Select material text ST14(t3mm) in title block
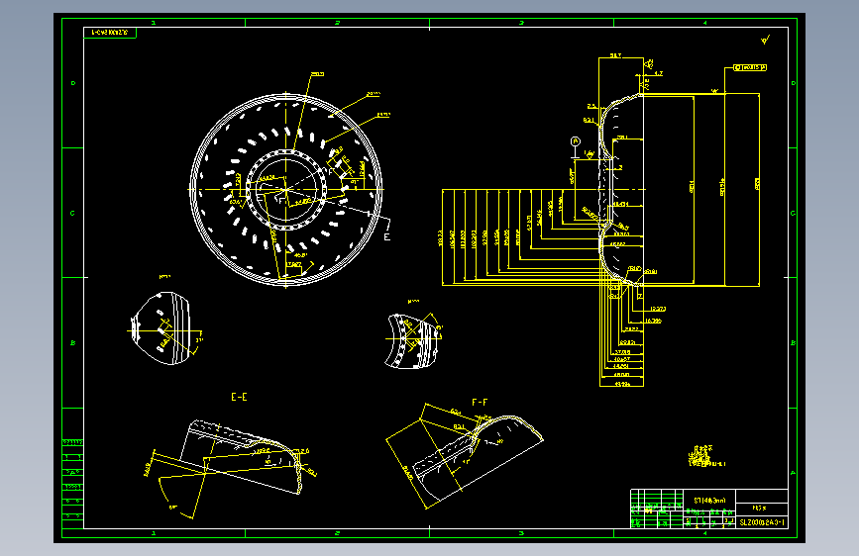 (709, 501)
